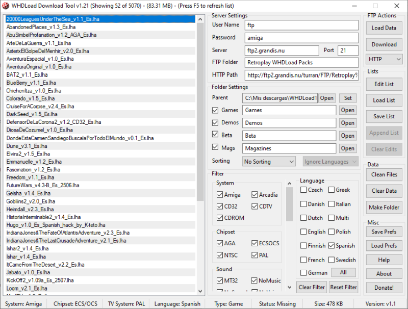Screen dimensions: 408x309
Task: Click the About button
Action: [x=384, y=274]
